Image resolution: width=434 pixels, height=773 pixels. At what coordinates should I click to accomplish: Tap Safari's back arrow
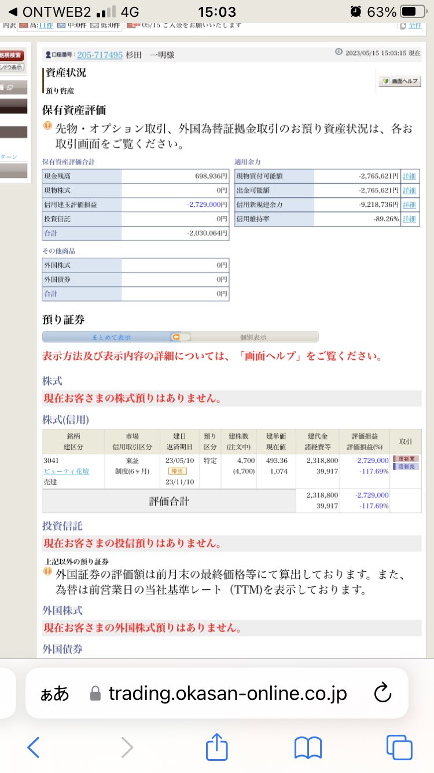[x=34, y=747]
